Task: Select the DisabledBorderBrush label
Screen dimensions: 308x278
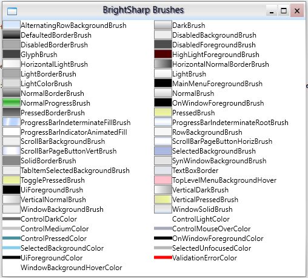Action: click(54, 45)
